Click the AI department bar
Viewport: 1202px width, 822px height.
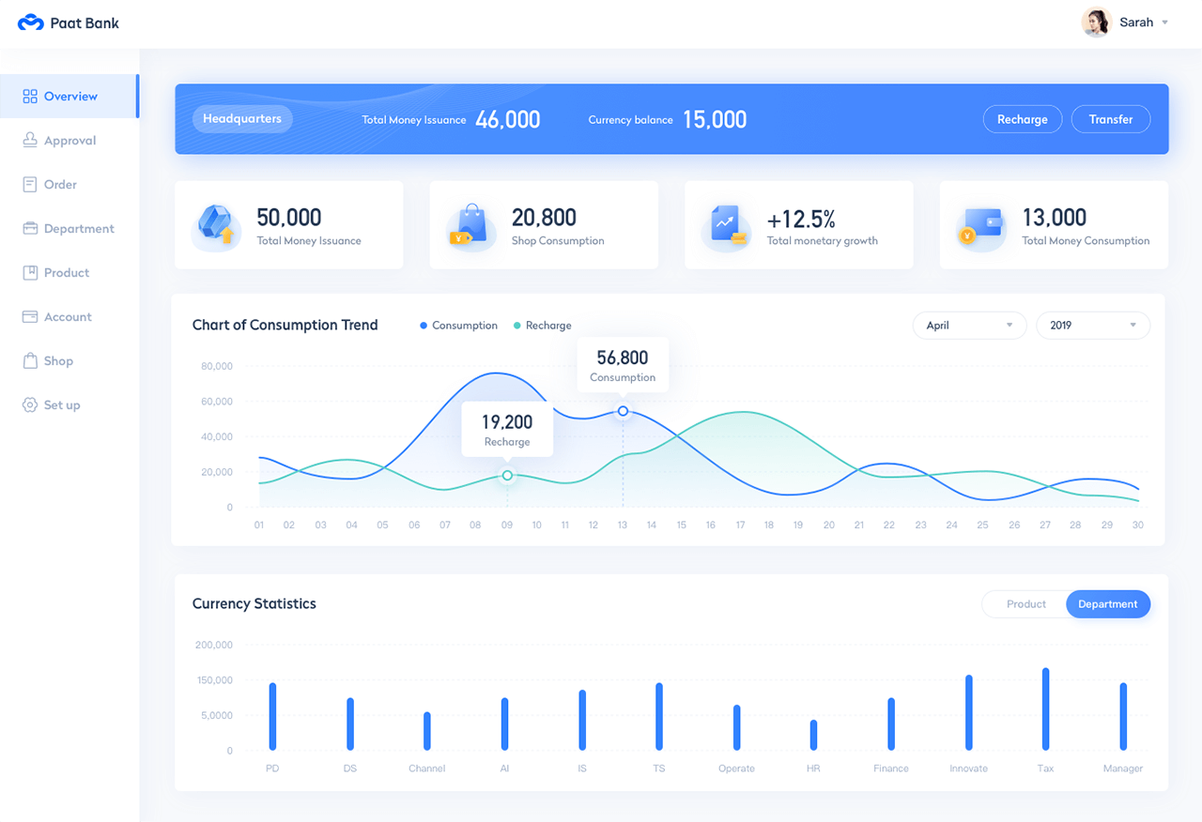tap(504, 723)
